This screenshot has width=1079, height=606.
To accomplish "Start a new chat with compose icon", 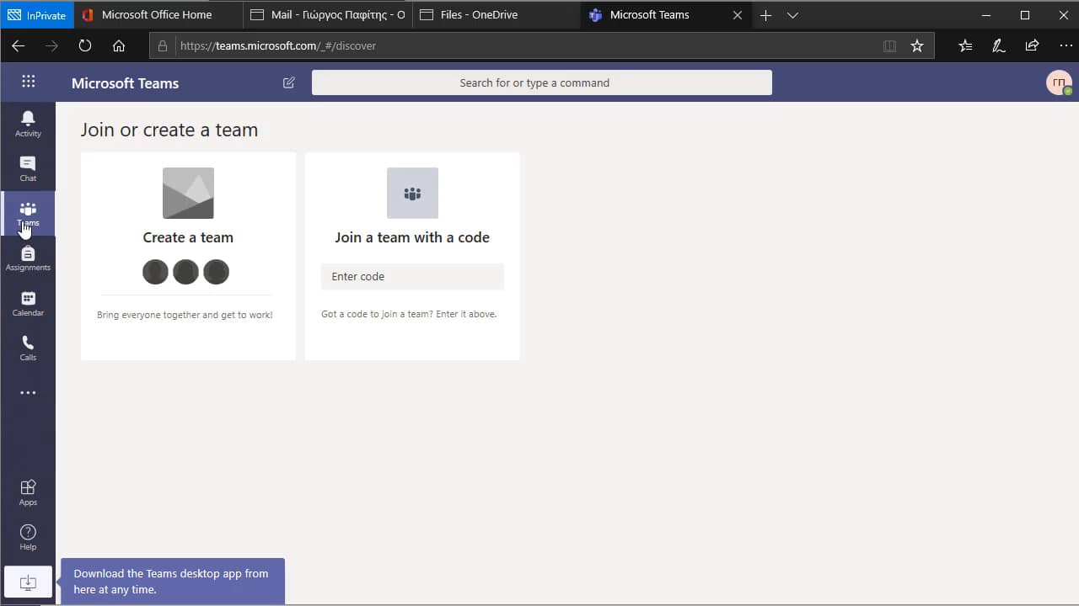I will click(289, 82).
